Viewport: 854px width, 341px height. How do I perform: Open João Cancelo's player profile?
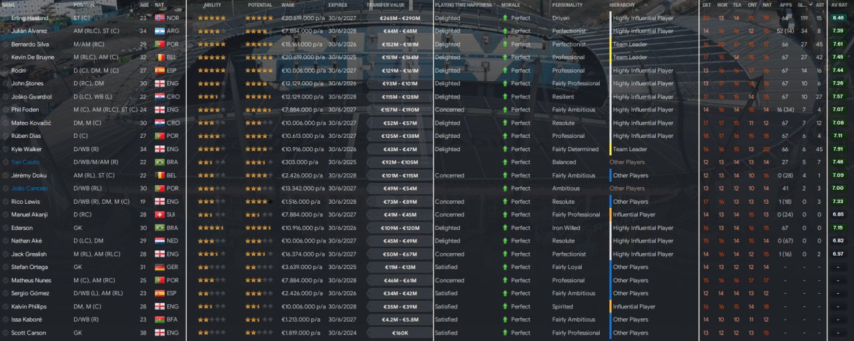pyautogui.click(x=29, y=188)
